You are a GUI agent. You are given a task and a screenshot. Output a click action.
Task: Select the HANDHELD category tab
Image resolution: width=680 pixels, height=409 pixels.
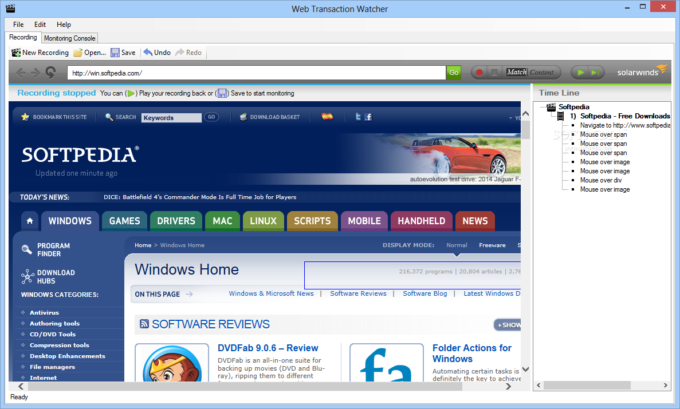click(x=422, y=221)
